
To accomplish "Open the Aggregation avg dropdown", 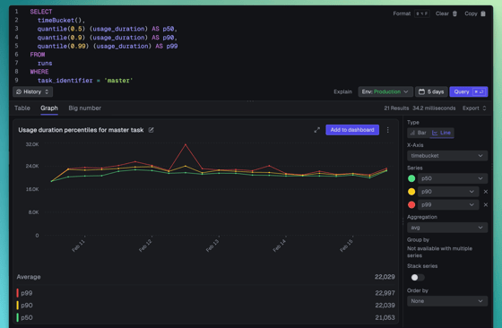I will pos(447,228).
